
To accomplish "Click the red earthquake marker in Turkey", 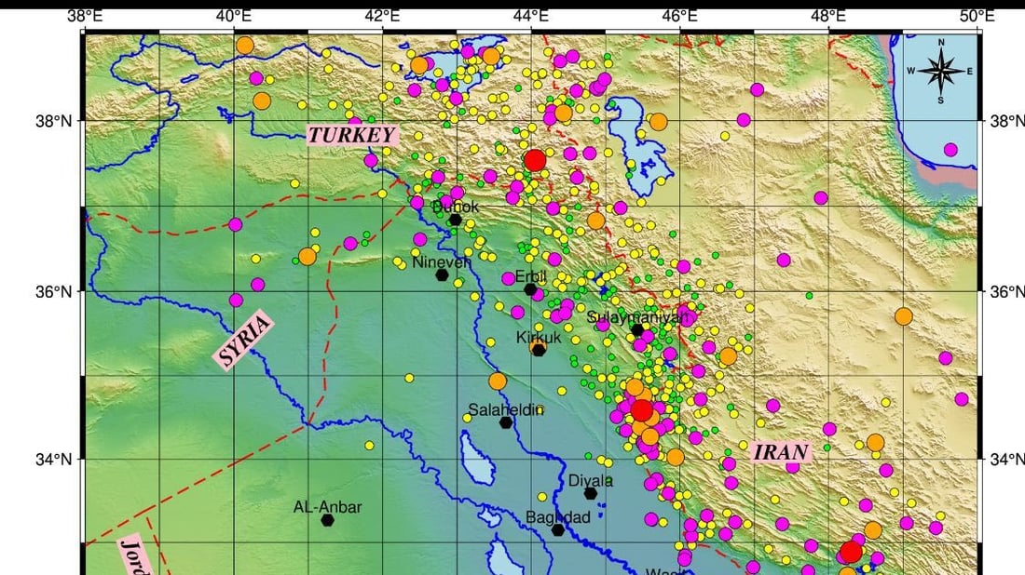I will (535, 160).
